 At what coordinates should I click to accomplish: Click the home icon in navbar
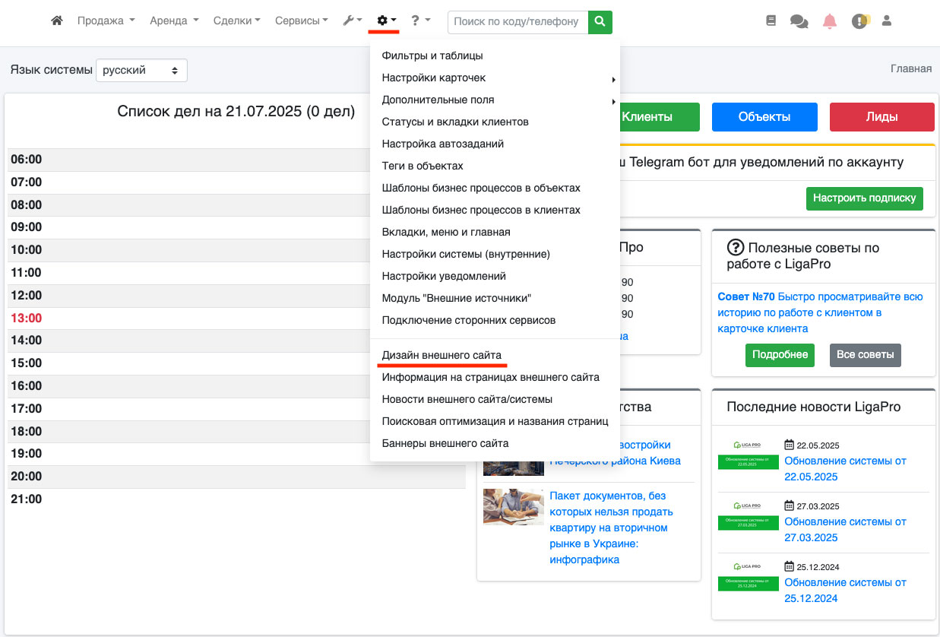point(57,21)
